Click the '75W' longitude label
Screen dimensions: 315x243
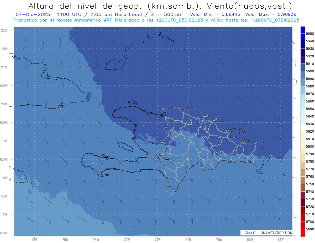[x=65, y=240]
